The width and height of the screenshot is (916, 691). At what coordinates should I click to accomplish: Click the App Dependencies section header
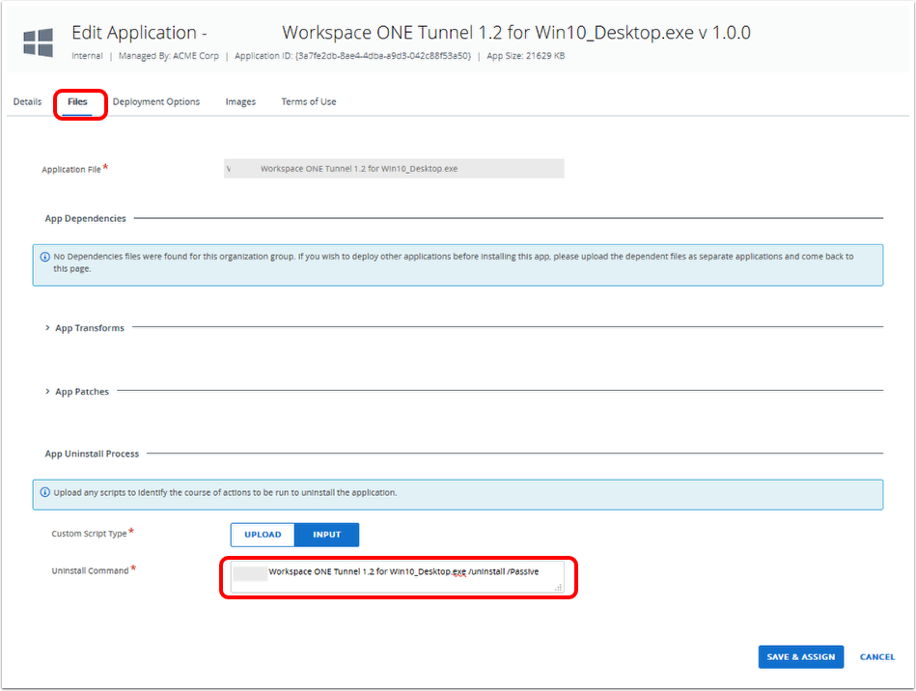85,218
